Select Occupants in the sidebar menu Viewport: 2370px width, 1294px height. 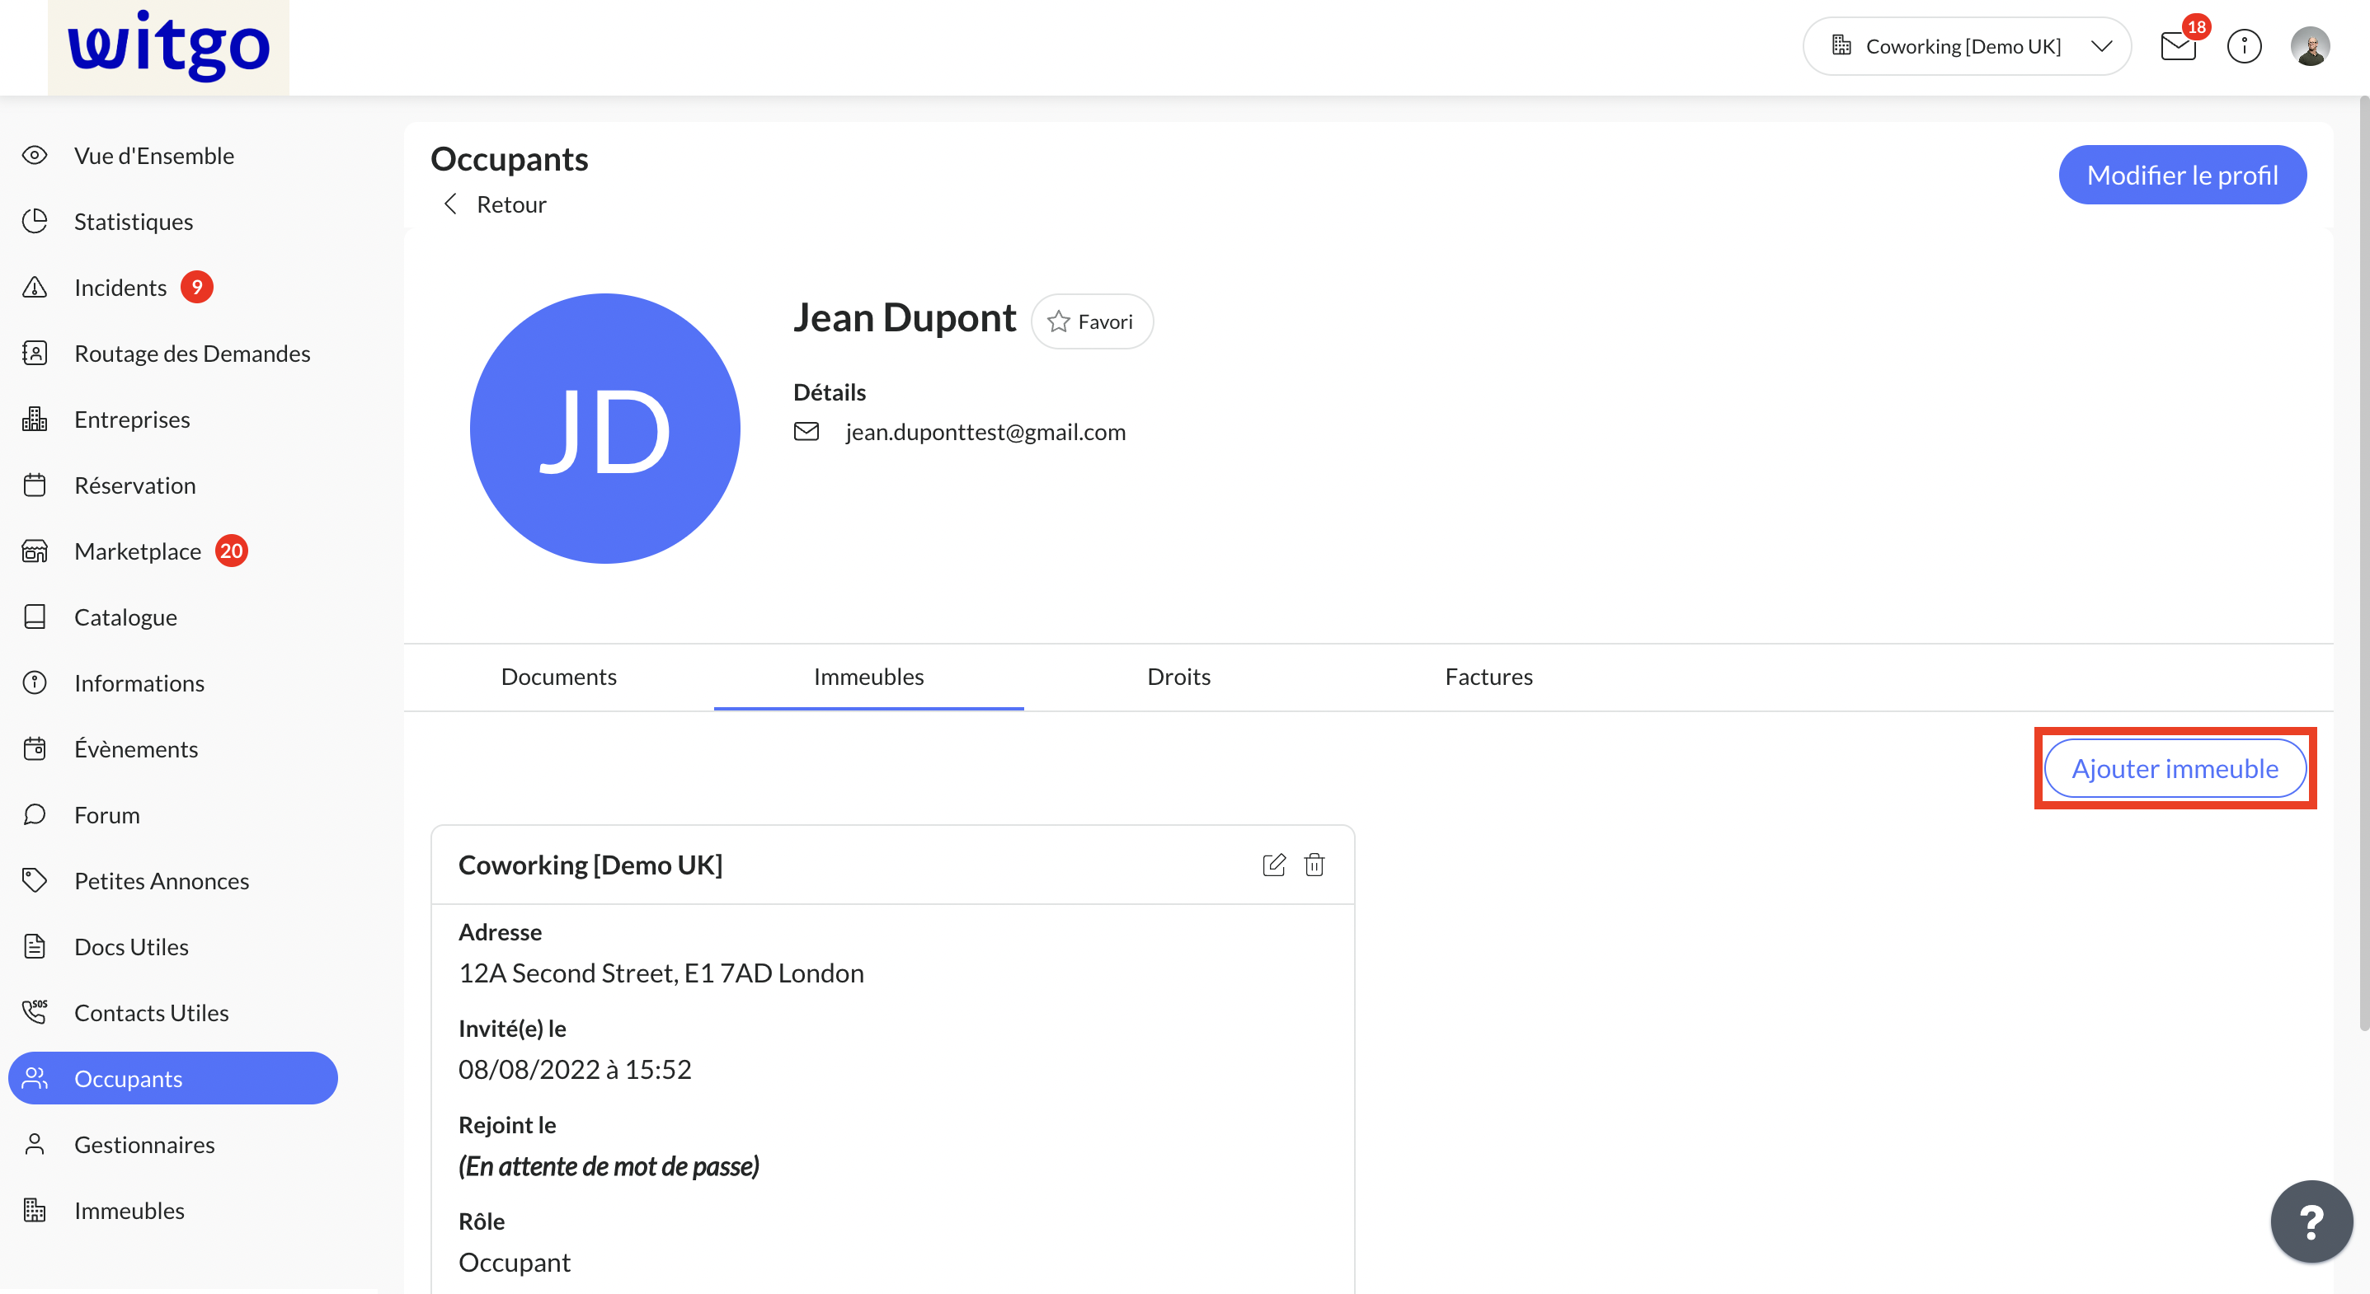coord(173,1078)
